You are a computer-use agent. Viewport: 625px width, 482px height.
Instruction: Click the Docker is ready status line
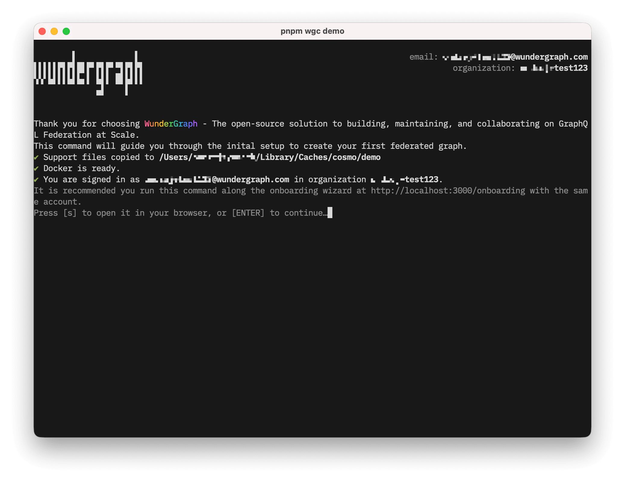(81, 168)
